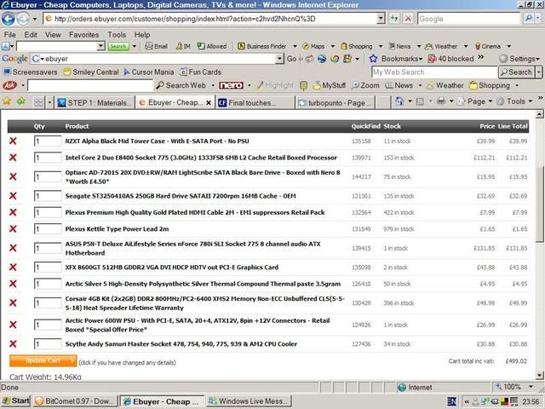Image resolution: width=545 pixels, height=409 pixels.
Task: Switch to Windows Live Messenger taskbar item
Action: point(249,401)
